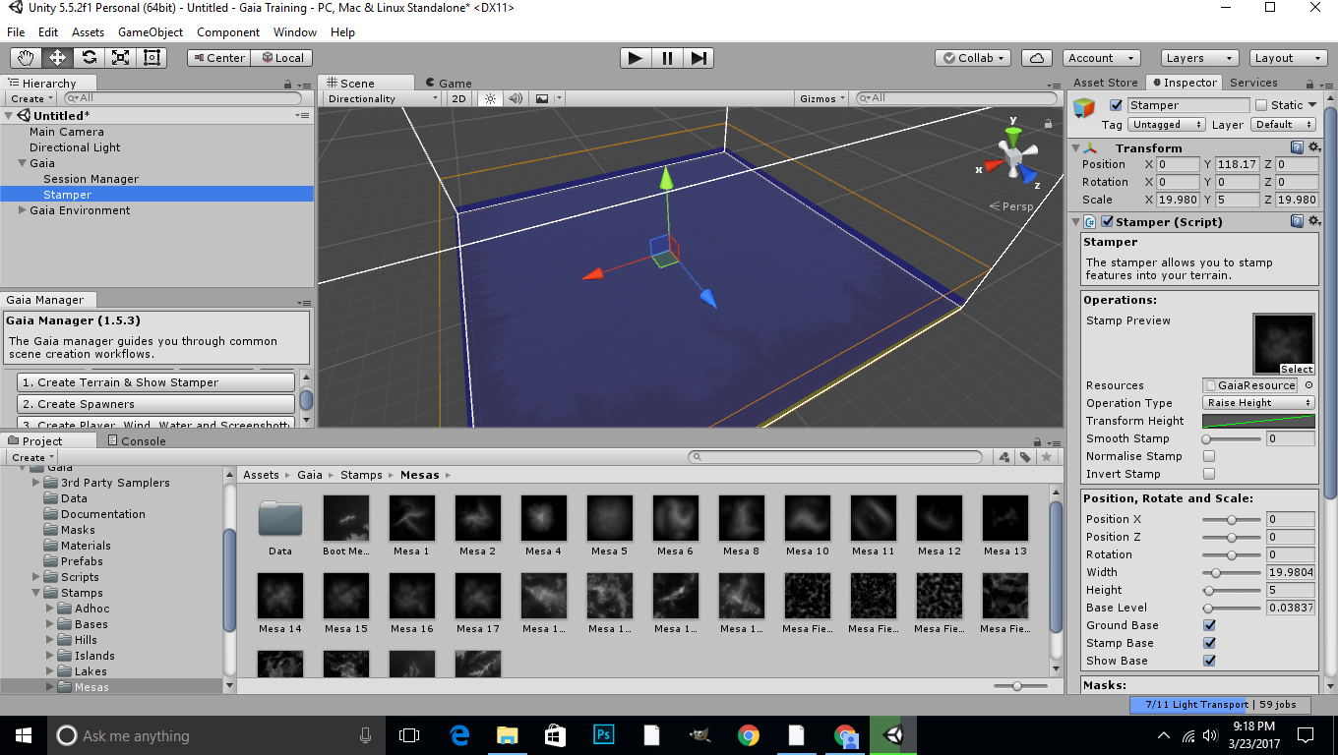
Task: Open Edge browser from taskbar
Action: point(459,735)
